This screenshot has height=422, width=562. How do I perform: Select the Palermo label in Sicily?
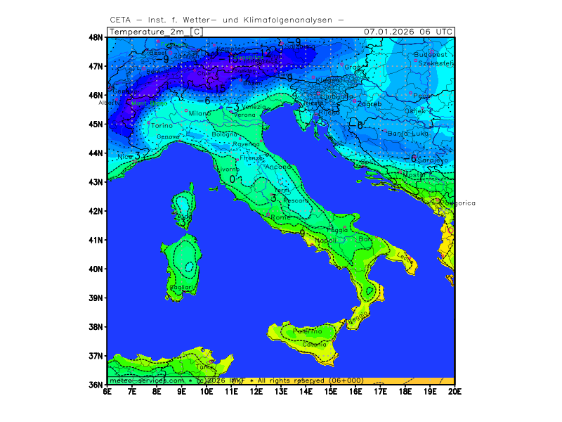(307, 331)
